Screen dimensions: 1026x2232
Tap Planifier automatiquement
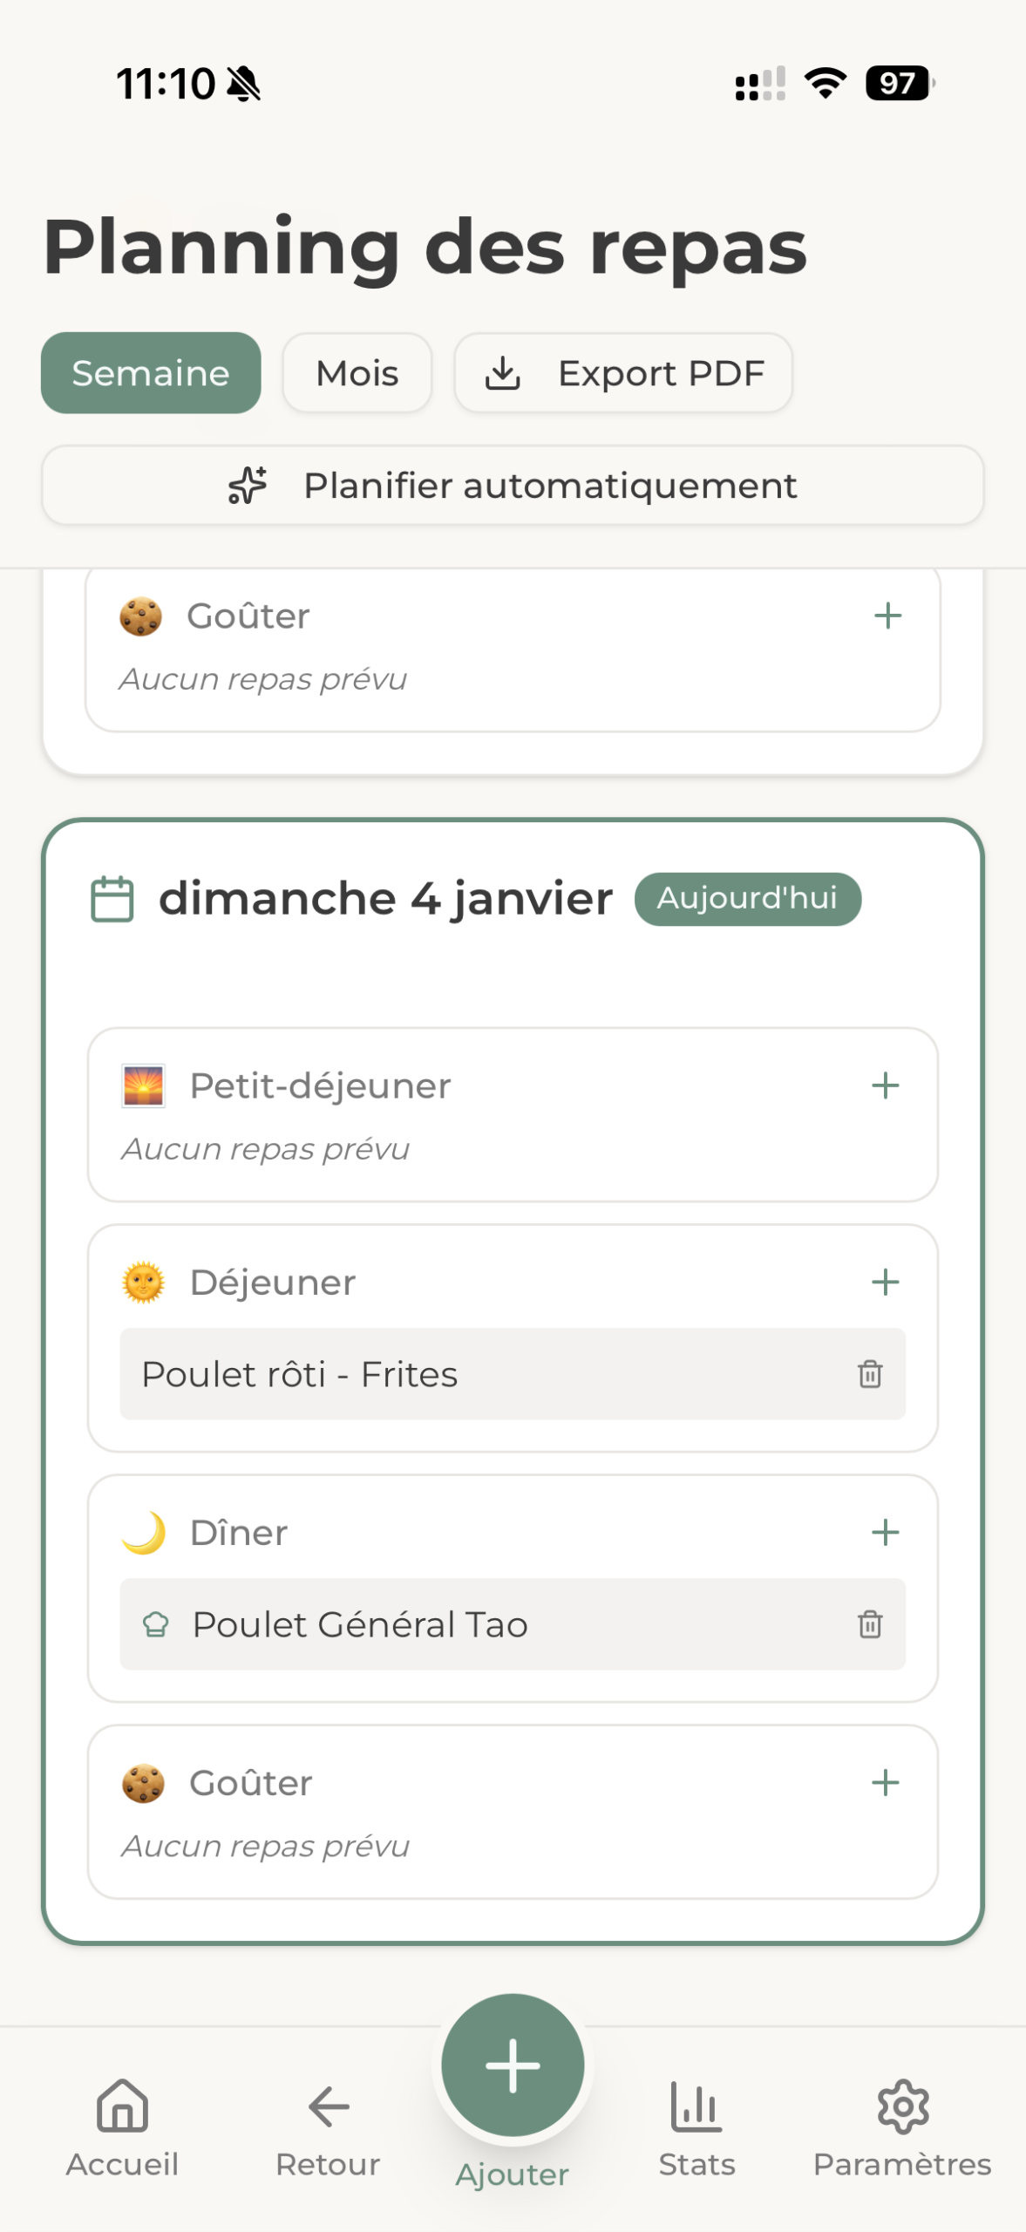(x=513, y=486)
